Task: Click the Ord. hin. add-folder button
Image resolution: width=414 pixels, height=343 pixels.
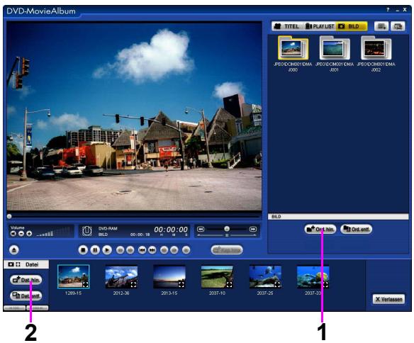Action: click(320, 229)
